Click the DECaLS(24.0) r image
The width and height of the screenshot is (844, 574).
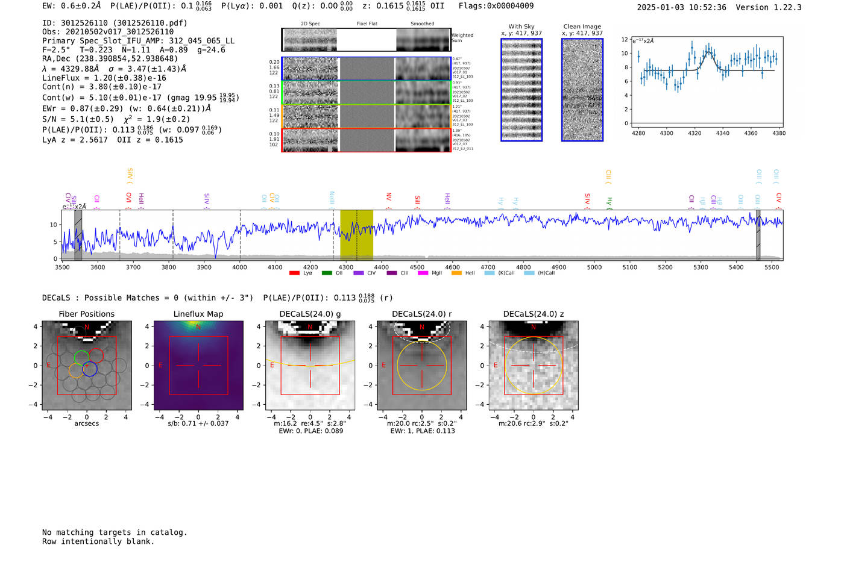(x=421, y=365)
